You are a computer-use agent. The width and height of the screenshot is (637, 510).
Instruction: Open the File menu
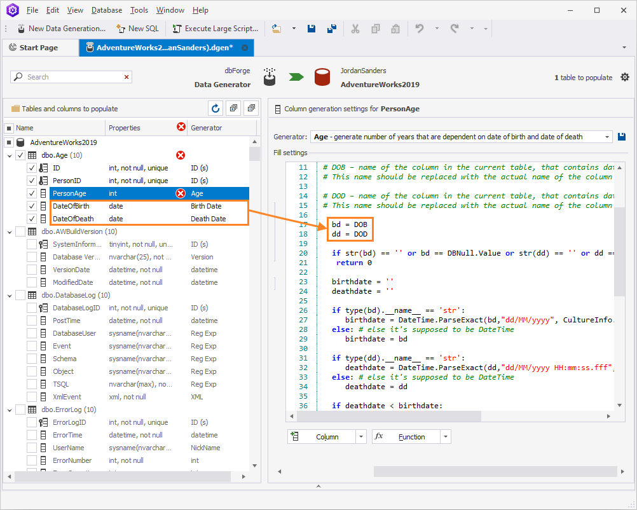[32, 10]
